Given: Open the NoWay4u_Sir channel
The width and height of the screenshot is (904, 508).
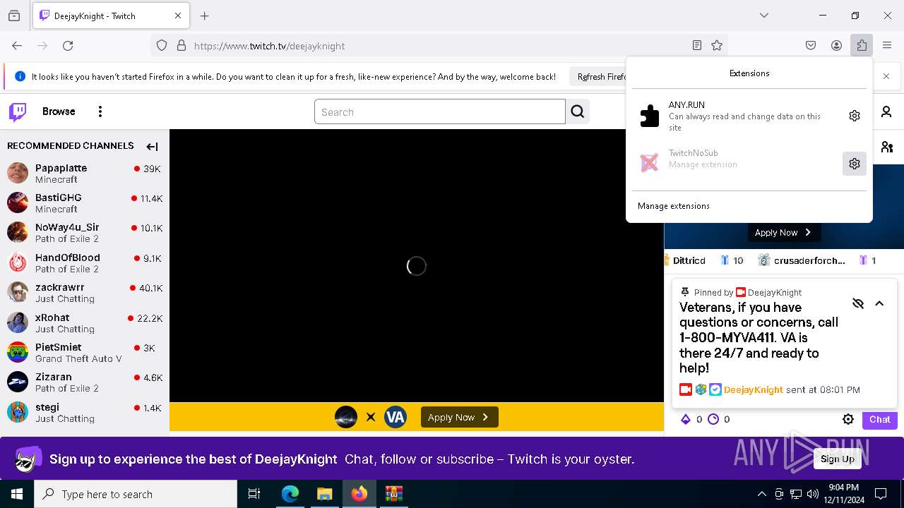Looking at the screenshot, I should pos(85,233).
